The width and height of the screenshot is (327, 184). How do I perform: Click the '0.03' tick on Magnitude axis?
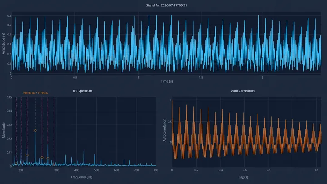click(x=9, y=125)
